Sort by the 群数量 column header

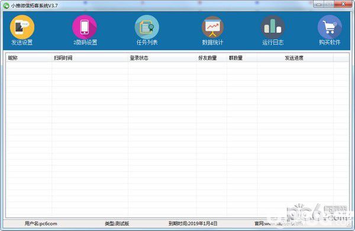(x=242, y=58)
